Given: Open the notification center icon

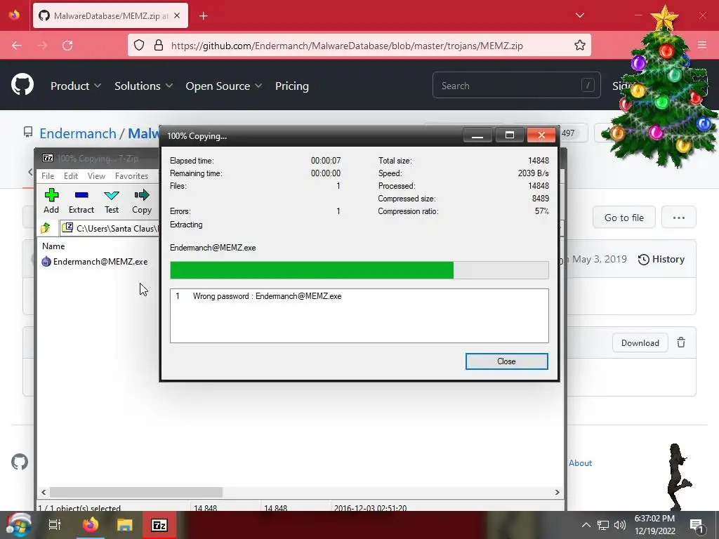Looking at the screenshot, I should 697,526.
